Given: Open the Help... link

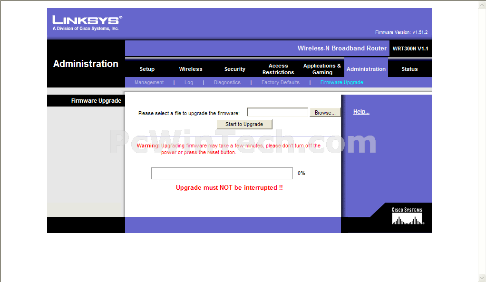Looking at the screenshot, I should click(361, 112).
